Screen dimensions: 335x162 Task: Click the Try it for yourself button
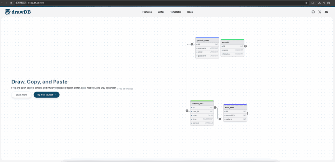click(46, 95)
